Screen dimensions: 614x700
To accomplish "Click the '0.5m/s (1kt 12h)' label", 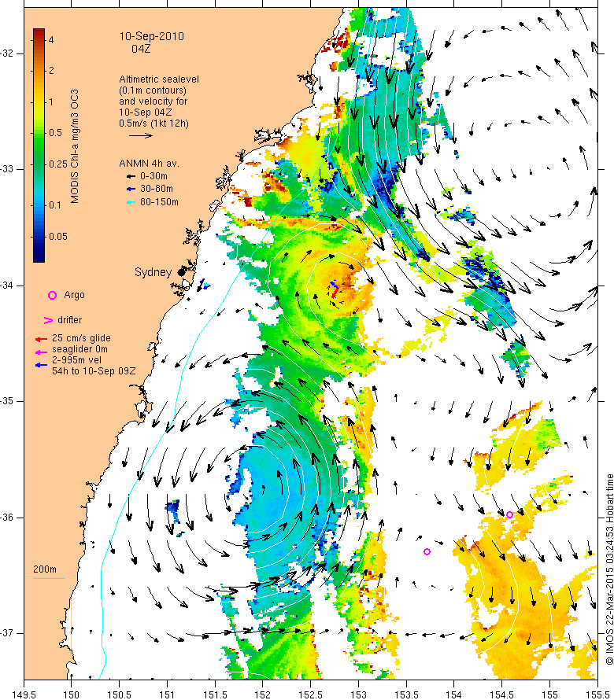I will point(153,123).
